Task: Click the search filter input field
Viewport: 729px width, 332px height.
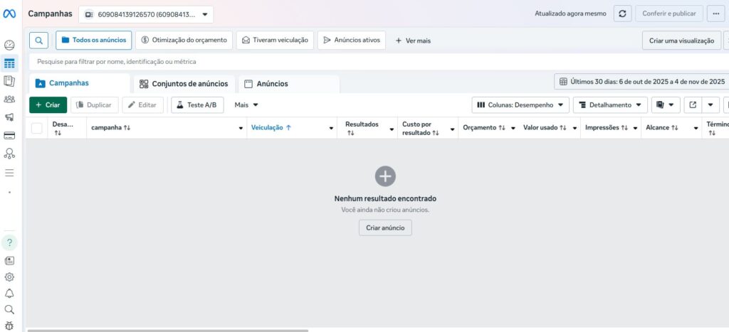Action: click(285, 62)
